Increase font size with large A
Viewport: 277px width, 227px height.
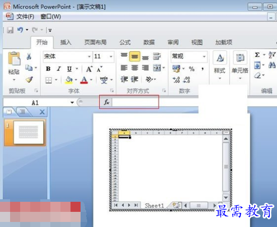pos(89,69)
